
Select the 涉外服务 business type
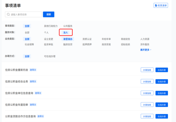[145, 45]
